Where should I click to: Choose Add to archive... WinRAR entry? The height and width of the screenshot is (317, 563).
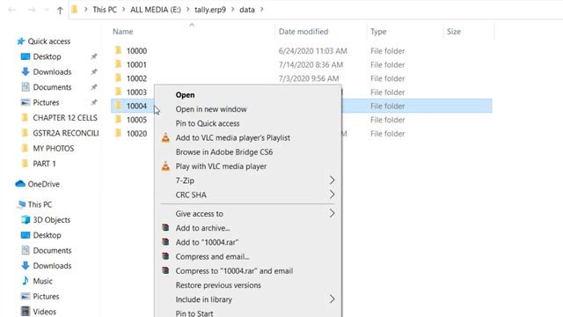click(x=248, y=228)
